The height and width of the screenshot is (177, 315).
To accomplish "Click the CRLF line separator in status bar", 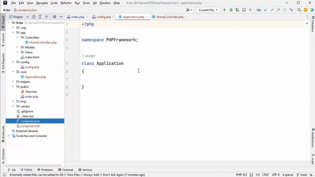I will pos(265,175).
